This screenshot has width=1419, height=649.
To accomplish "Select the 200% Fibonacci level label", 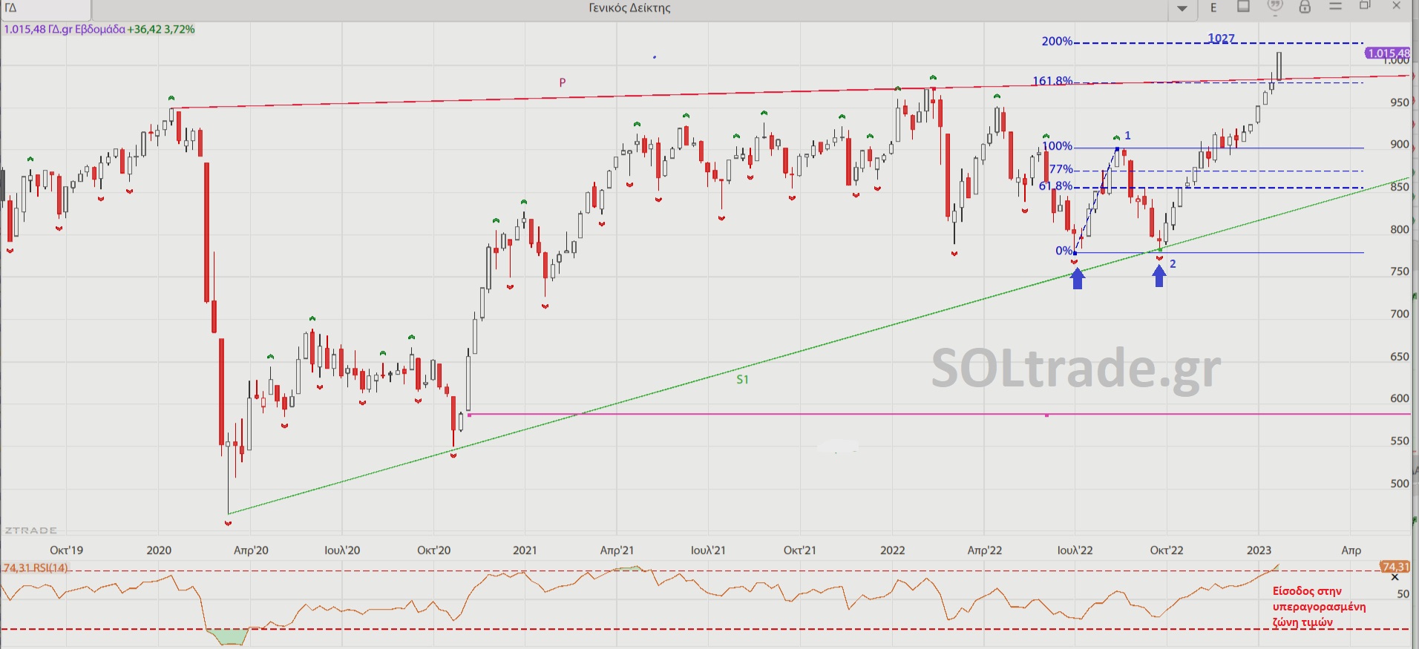I will (x=1057, y=42).
